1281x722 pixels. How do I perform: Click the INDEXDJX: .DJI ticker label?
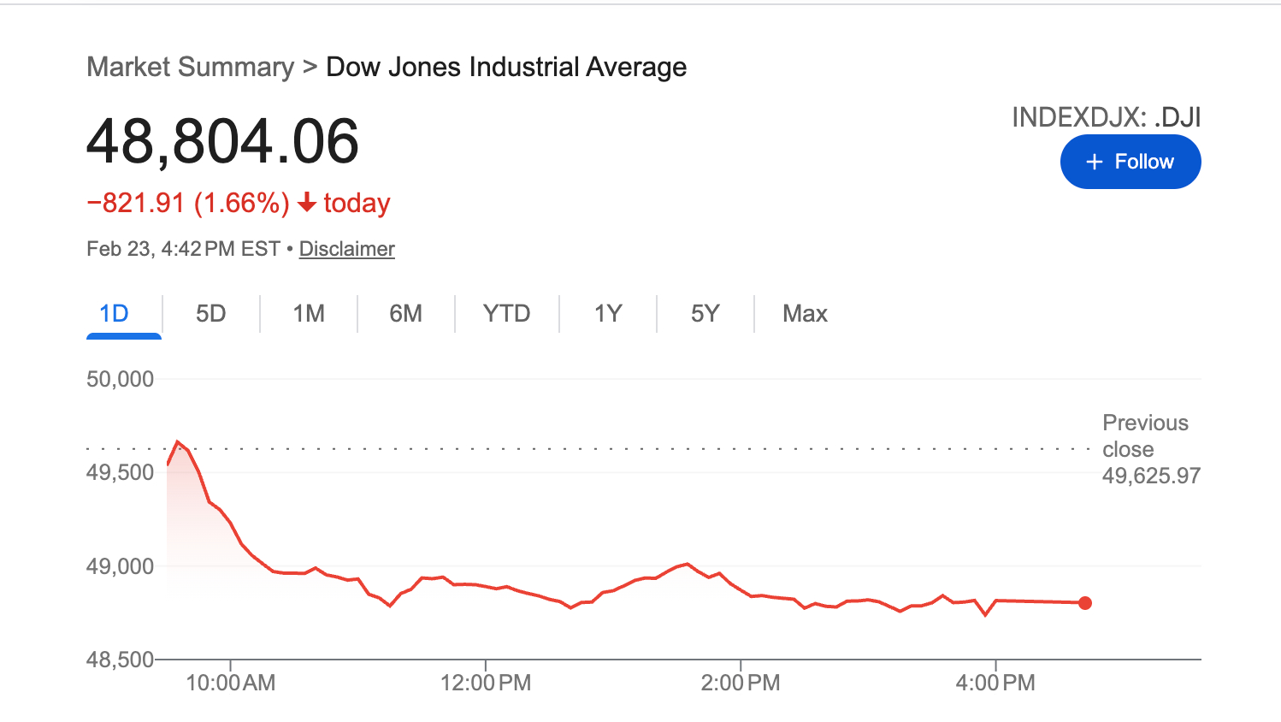(1106, 117)
